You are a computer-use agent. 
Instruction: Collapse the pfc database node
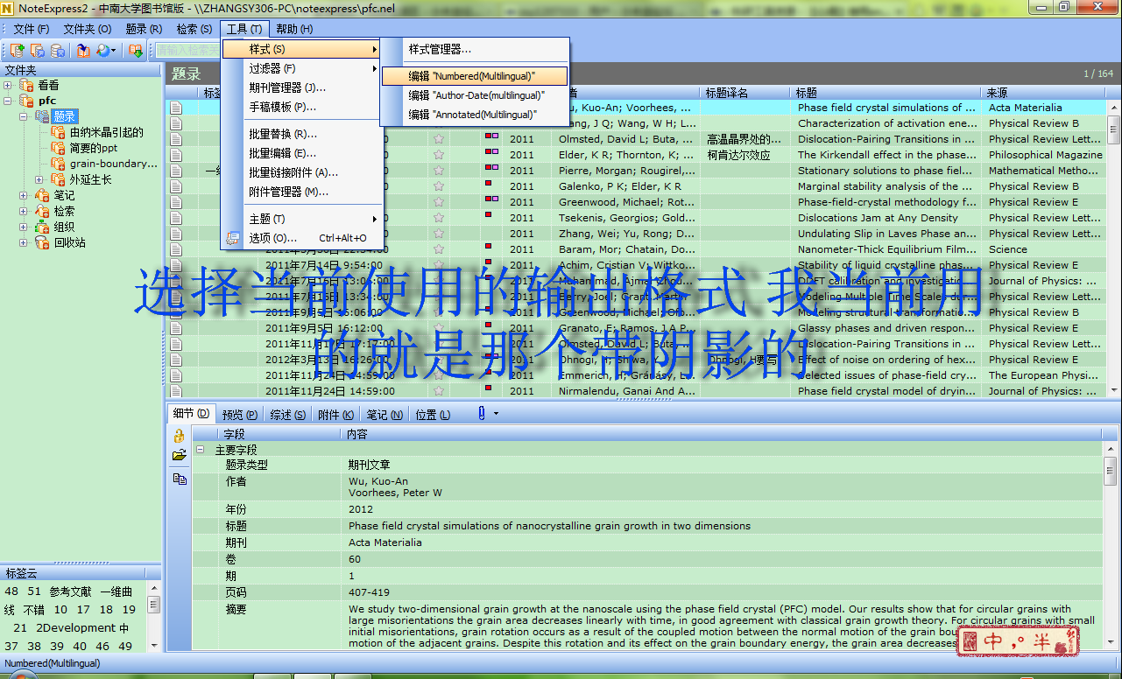tap(8, 101)
